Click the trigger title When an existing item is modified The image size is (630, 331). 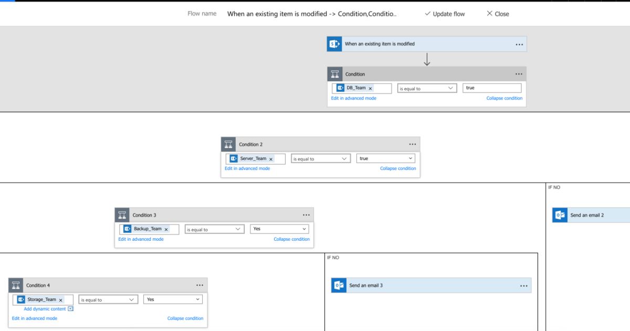[380, 44]
